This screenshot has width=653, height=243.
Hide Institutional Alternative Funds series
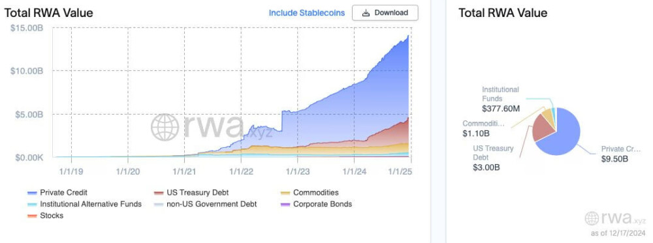[84, 204]
